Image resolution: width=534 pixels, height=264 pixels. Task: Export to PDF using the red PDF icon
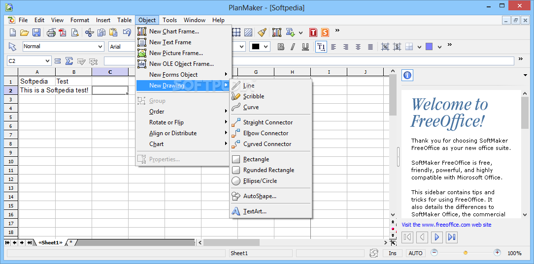[63, 32]
